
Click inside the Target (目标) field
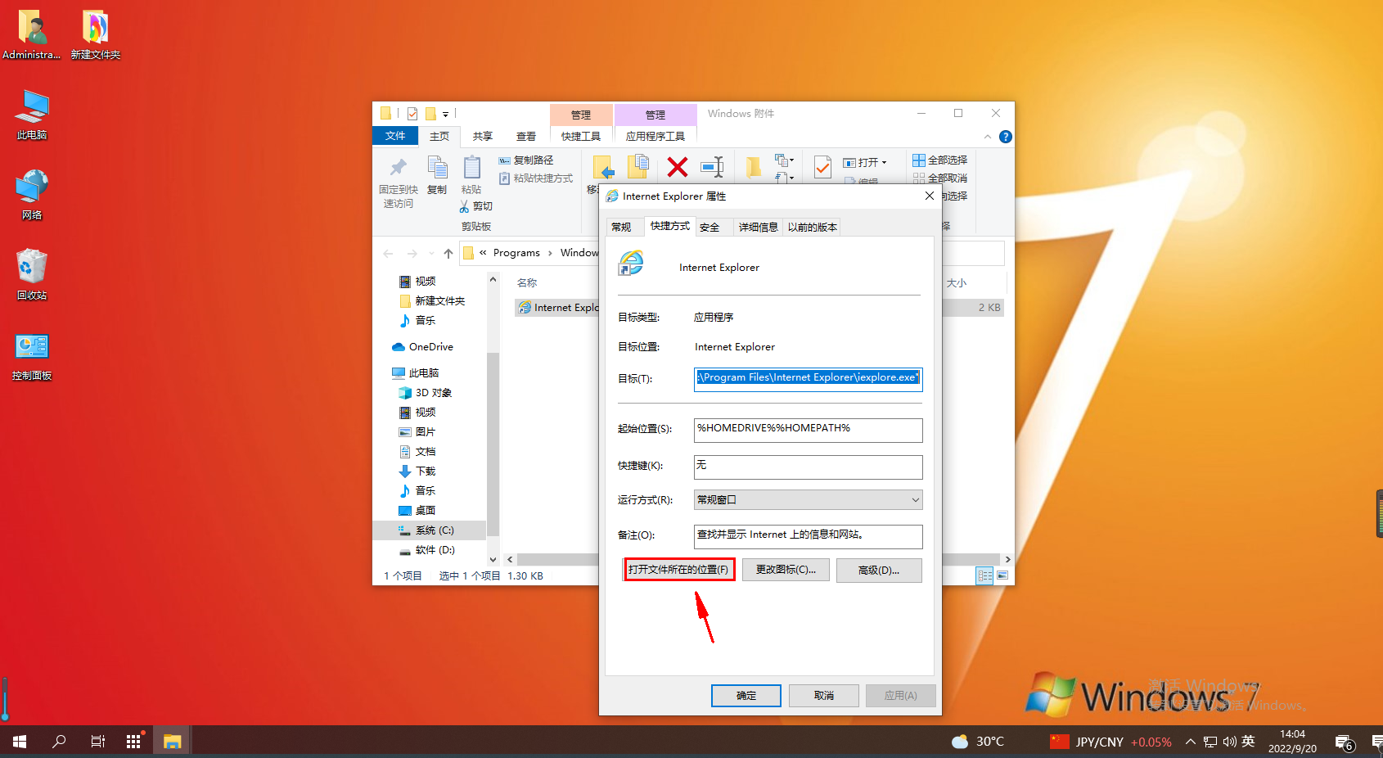point(808,378)
